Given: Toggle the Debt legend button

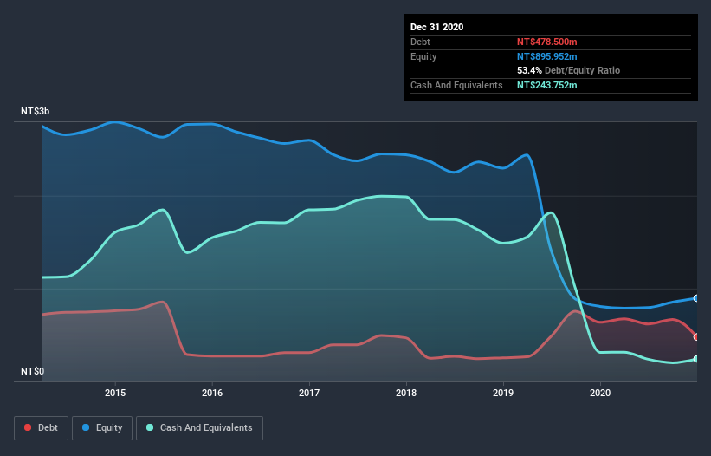Looking at the screenshot, I should pyautogui.click(x=42, y=428).
